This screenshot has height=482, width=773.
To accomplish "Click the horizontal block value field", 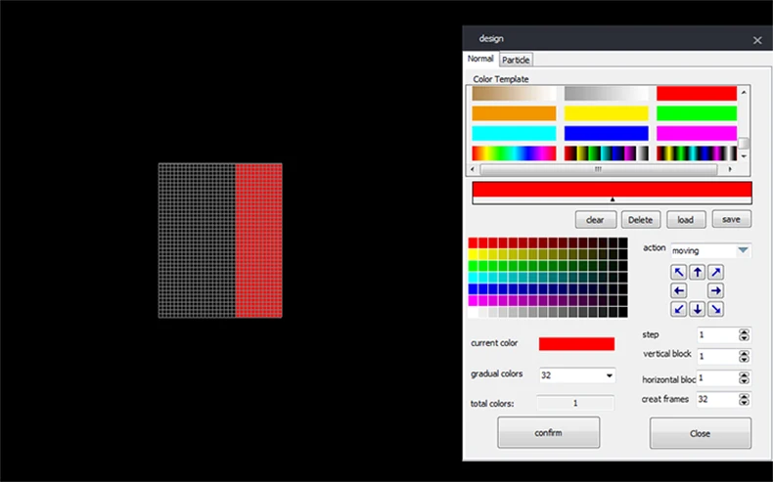I will [x=717, y=377].
